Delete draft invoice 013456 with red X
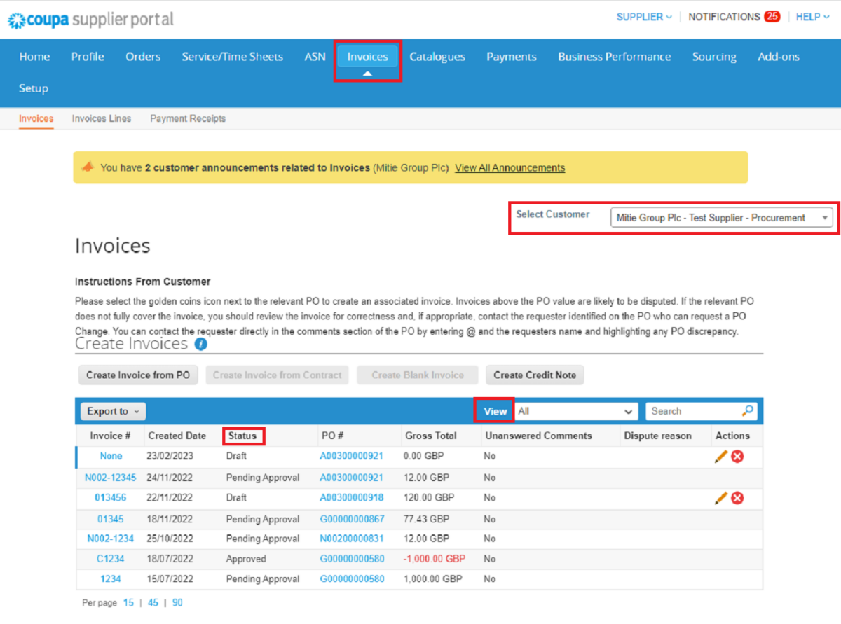The image size is (841, 624). [x=737, y=498]
